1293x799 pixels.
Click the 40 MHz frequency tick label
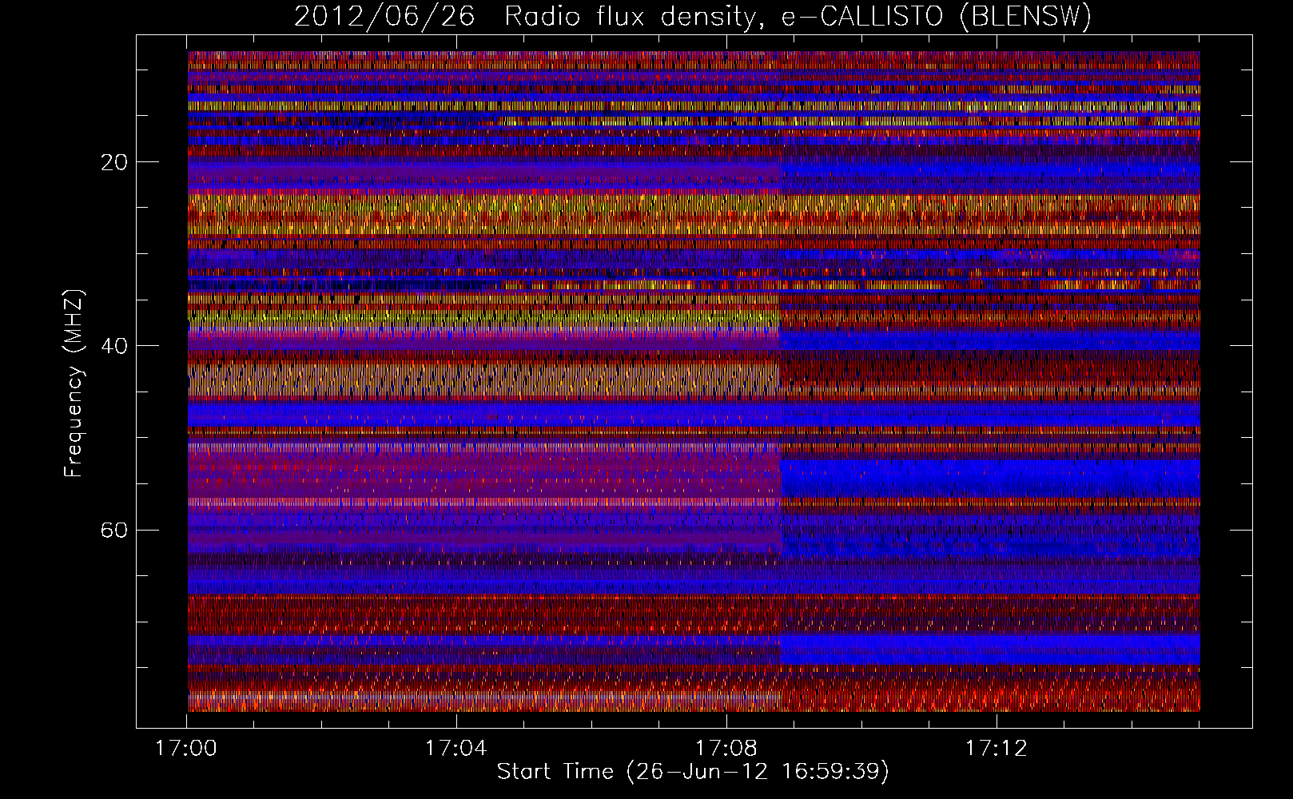115,346
